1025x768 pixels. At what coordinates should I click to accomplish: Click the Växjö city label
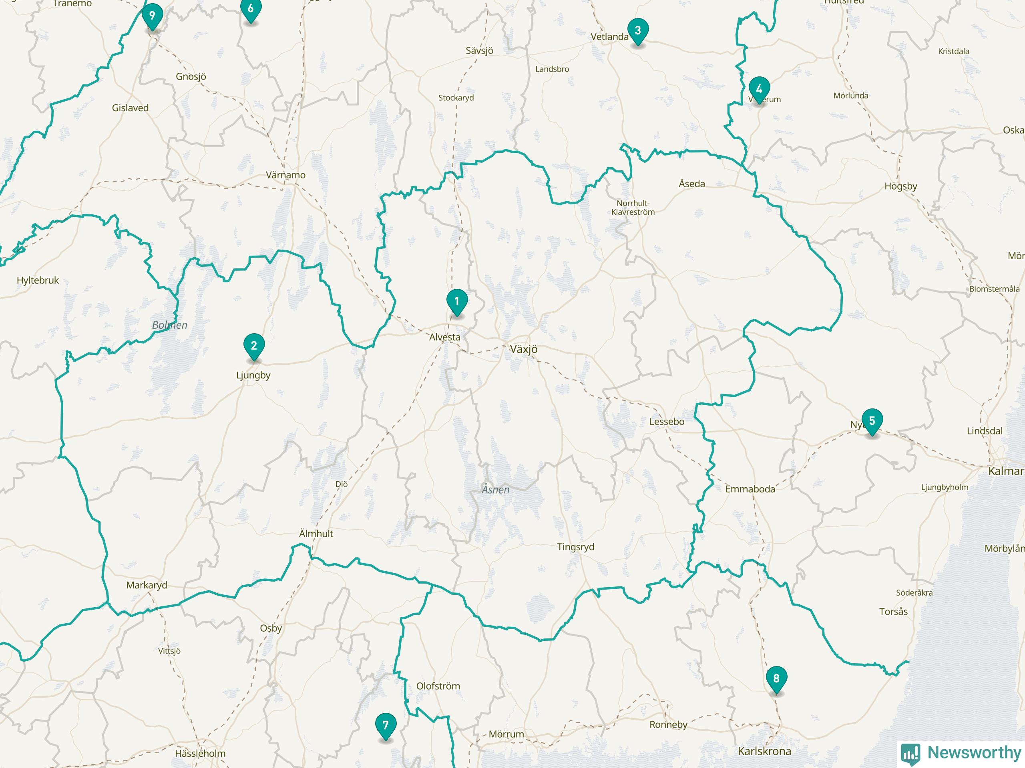(524, 349)
